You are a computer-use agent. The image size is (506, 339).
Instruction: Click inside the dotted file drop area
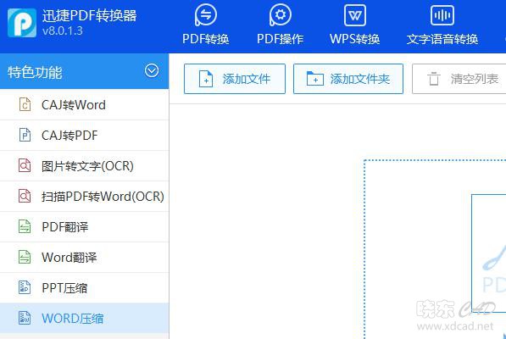click(x=435, y=249)
